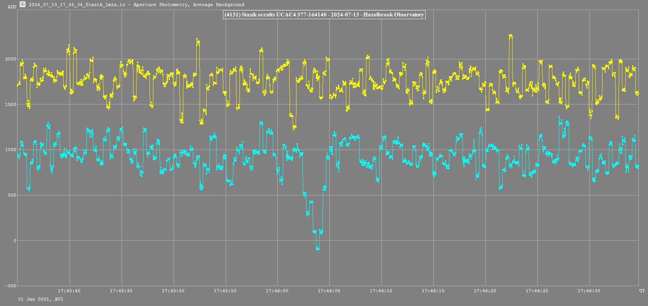Click the -500 value on the Y axis

pyautogui.click(x=11, y=286)
